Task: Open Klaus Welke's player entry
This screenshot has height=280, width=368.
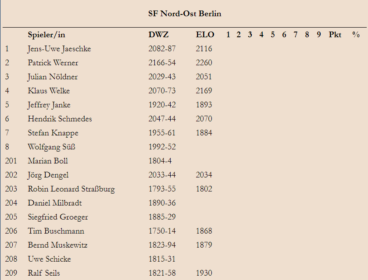Action: [49, 91]
